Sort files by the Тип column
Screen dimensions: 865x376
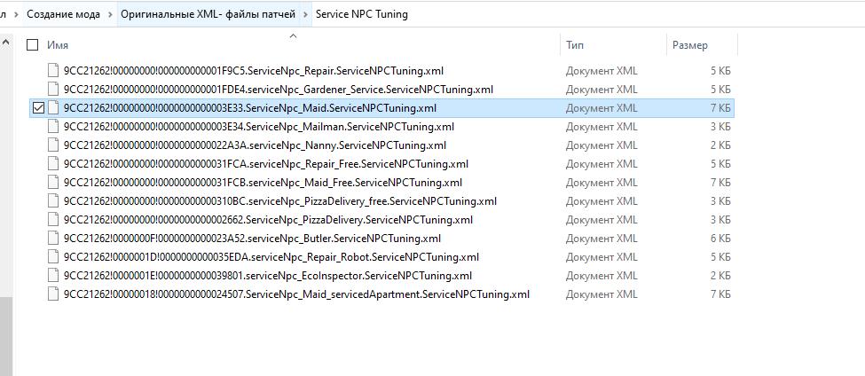pyautogui.click(x=575, y=45)
